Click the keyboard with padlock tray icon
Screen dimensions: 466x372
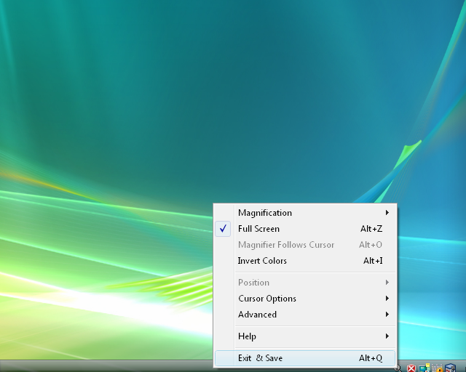pos(437,368)
